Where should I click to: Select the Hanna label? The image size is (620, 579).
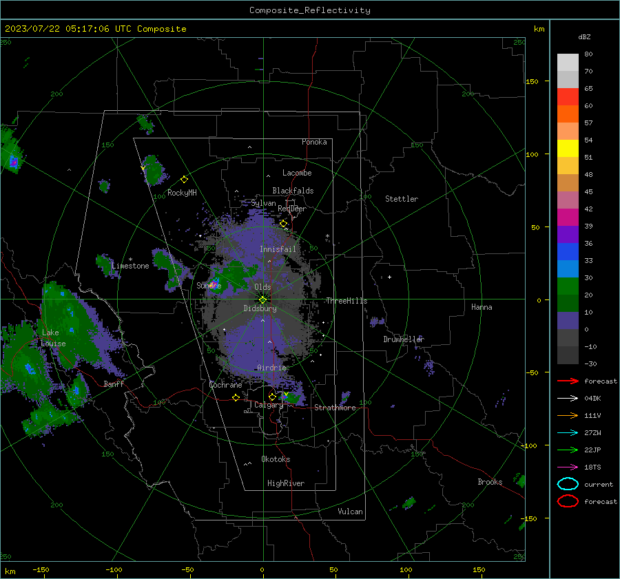482,307
